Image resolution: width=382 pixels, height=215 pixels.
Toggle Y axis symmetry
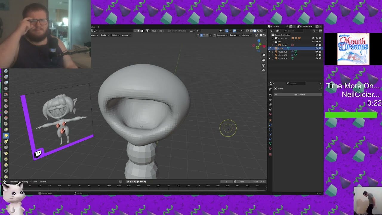(x=204, y=35)
